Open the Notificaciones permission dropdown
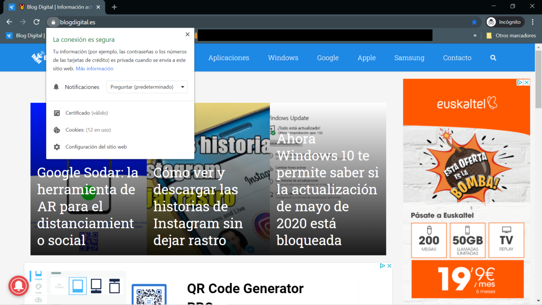The height and width of the screenshot is (305, 542). [x=147, y=87]
